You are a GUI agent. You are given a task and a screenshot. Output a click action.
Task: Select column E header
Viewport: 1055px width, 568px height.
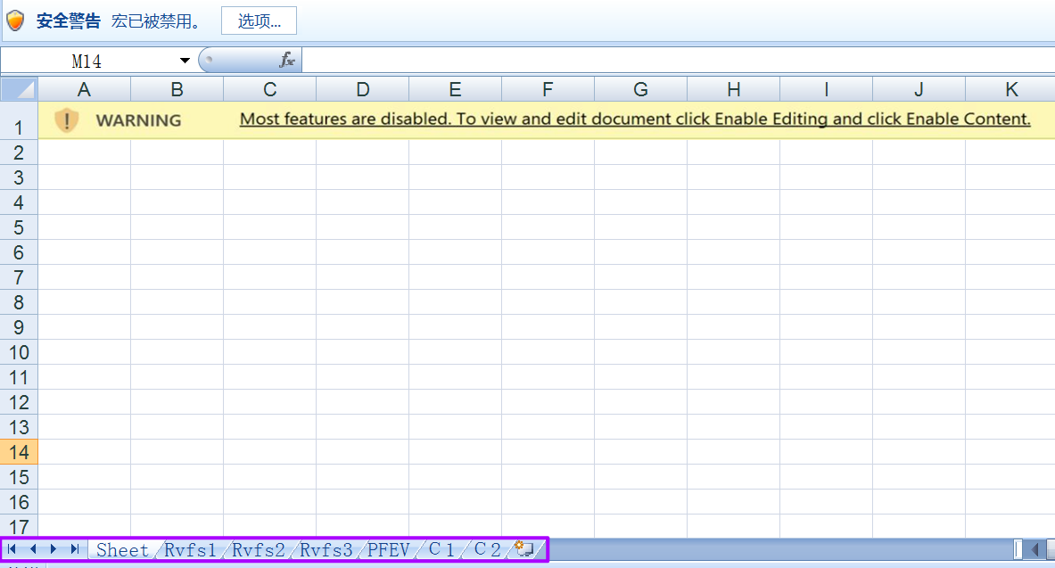click(x=456, y=89)
